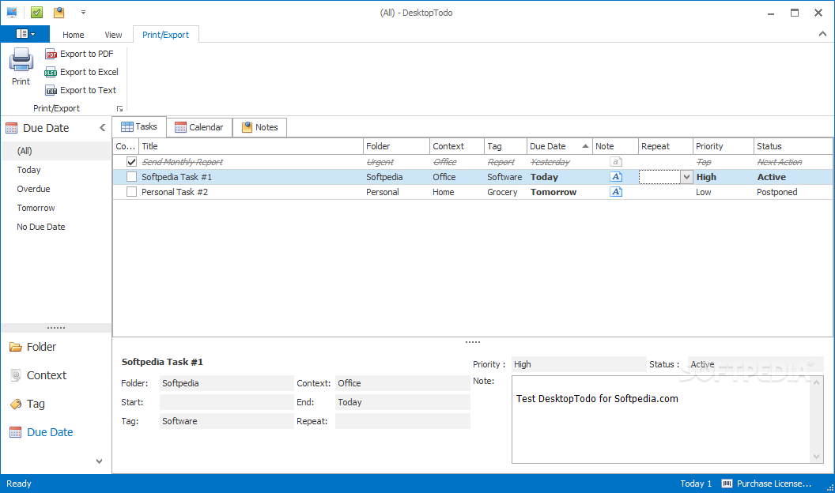Open Repeat dropdown for Softpedia Task #1
This screenshot has width=835, height=493.
pyautogui.click(x=686, y=177)
